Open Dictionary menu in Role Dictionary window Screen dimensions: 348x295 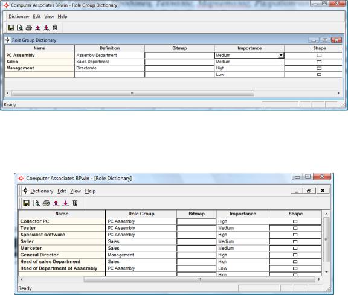click(42, 191)
